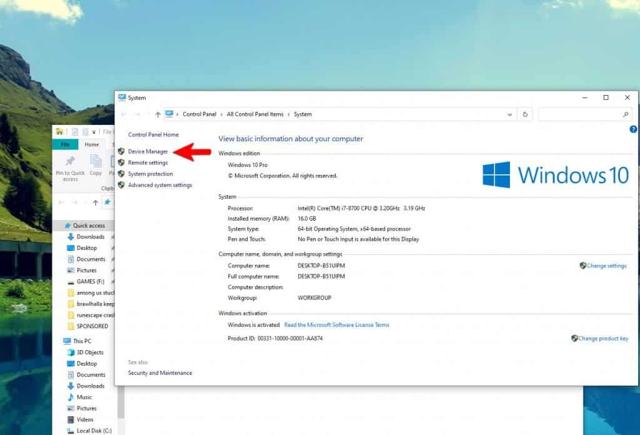The height and width of the screenshot is (435, 640).
Task: Click the shield icon beside Device Manager
Action: pyautogui.click(x=121, y=151)
